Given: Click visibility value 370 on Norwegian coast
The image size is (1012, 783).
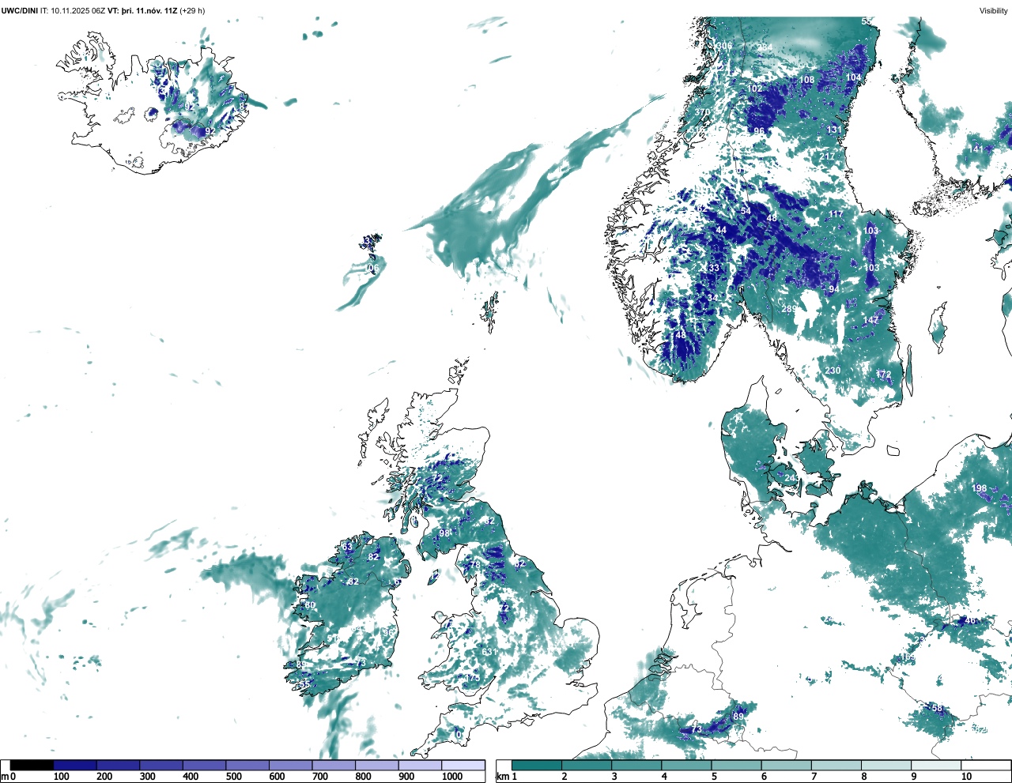Looking at the screenshot, I should click(x=703, y=113).
